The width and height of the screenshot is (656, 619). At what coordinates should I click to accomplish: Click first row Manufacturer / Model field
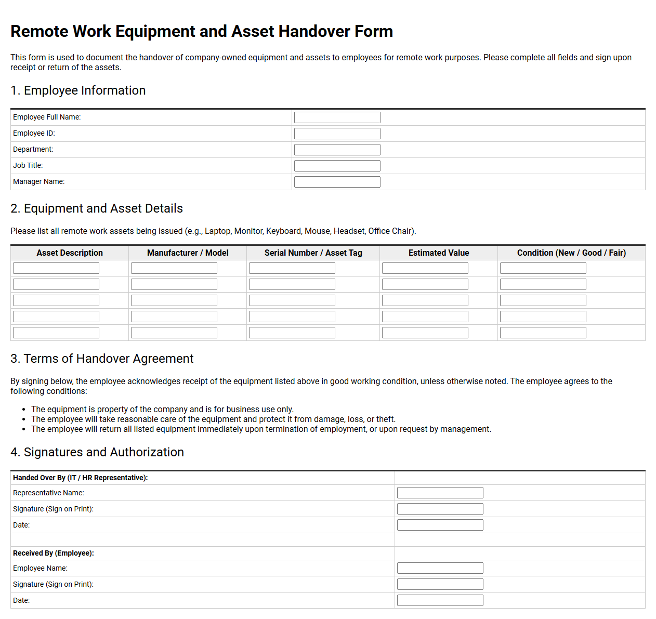(174, 268)
